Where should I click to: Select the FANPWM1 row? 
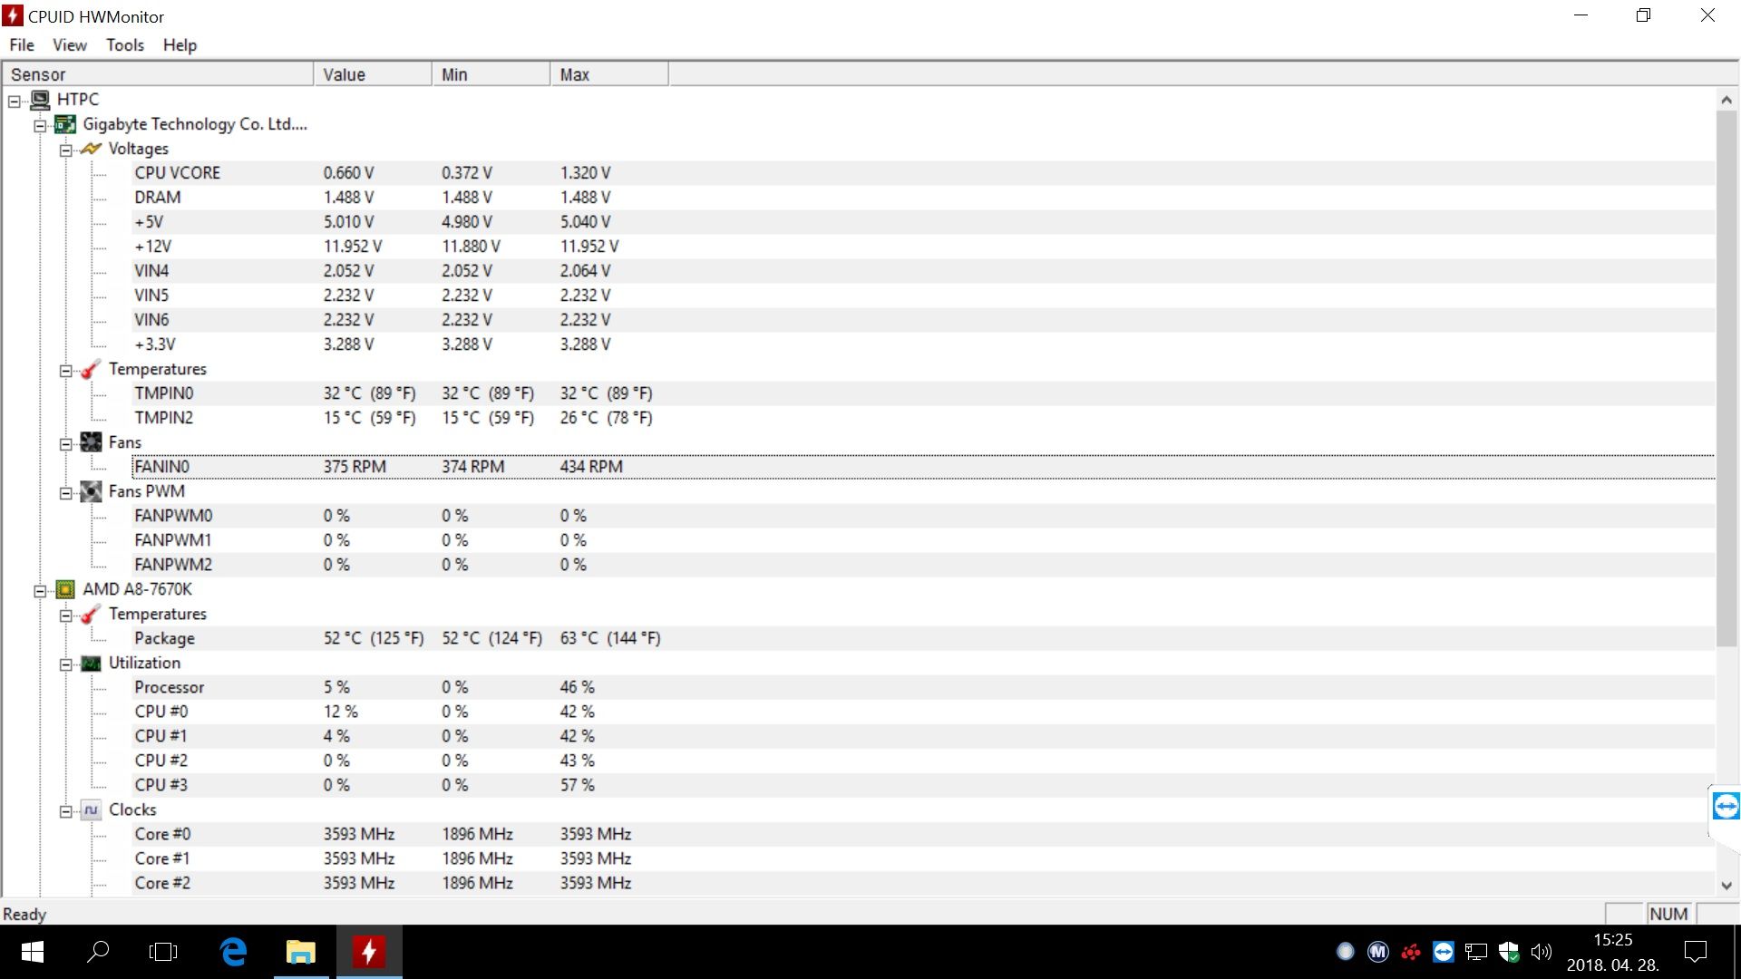pyautogui.click(x=923, y=540)
